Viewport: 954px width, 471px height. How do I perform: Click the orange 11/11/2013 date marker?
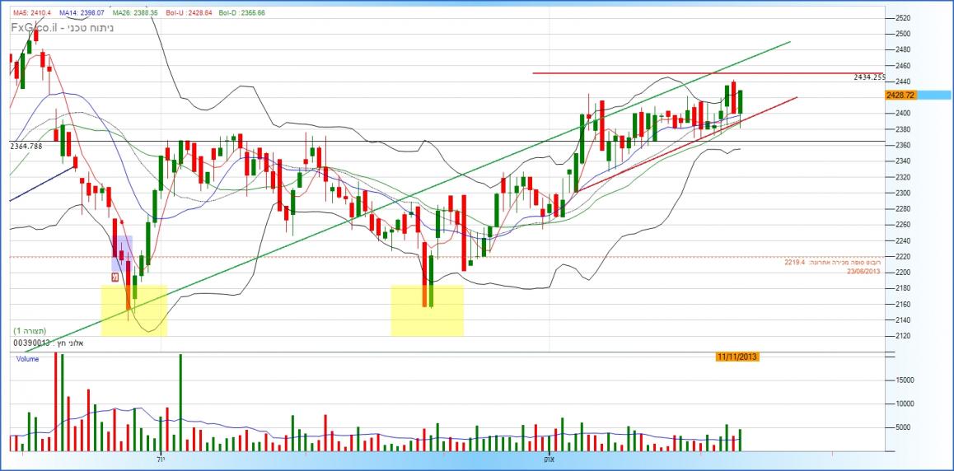[737, 357]
